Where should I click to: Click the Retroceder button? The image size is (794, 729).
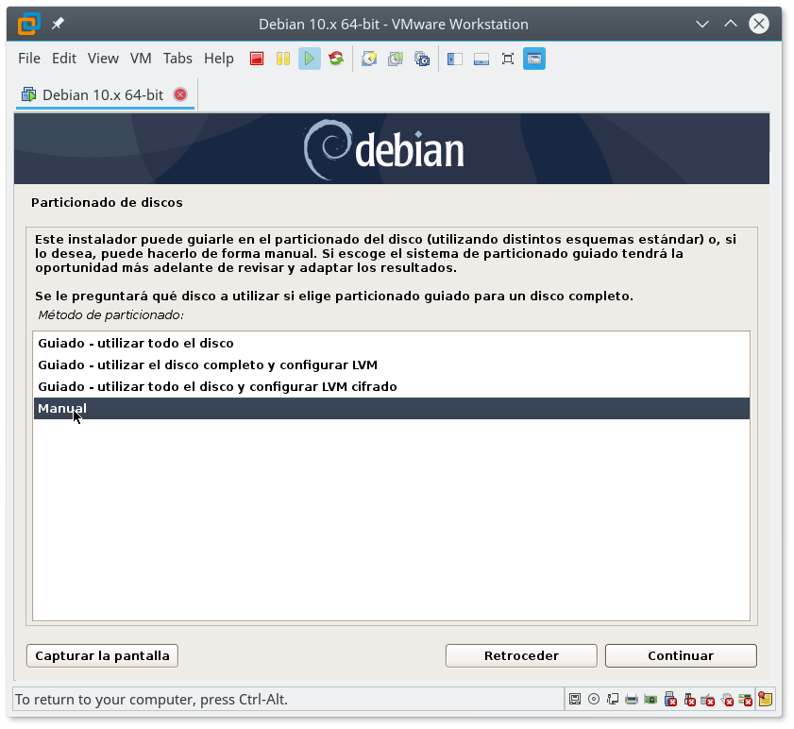tap(521, 656)
